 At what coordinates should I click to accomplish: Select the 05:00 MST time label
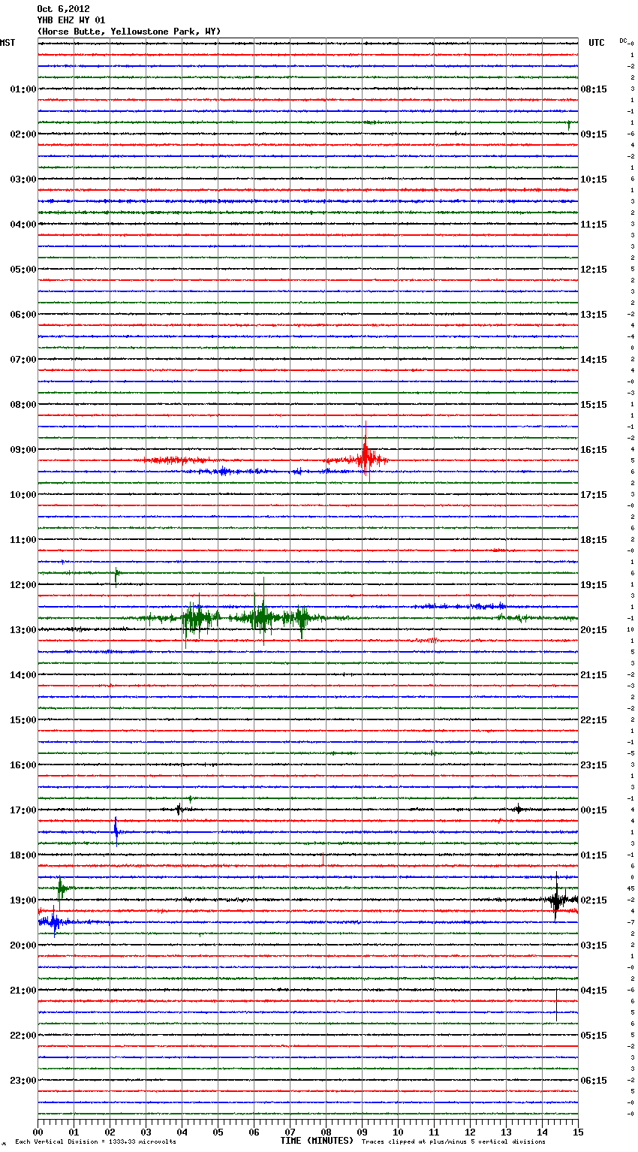click(x=23, y=270)
